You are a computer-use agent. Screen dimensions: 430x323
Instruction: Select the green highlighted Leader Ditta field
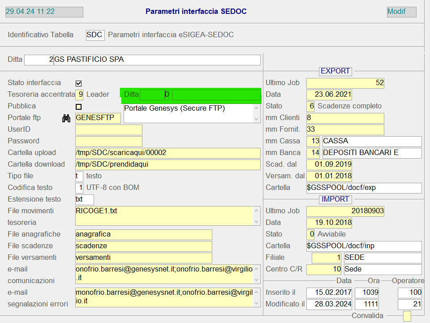(x=155, y=95)
